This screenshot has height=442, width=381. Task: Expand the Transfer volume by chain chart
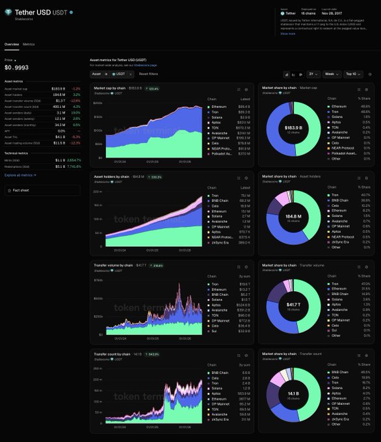(239, 267)
